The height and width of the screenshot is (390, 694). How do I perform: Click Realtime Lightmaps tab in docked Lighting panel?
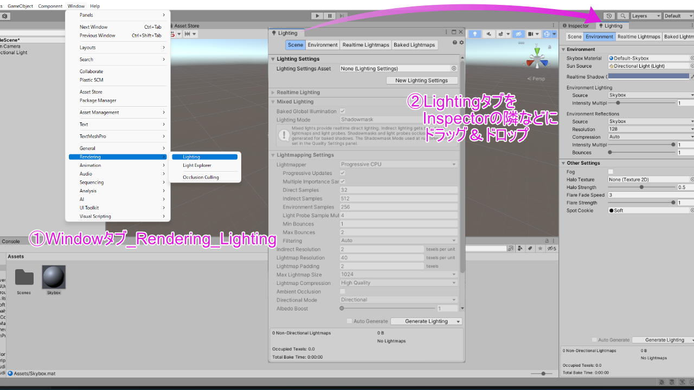coord(639,37)
